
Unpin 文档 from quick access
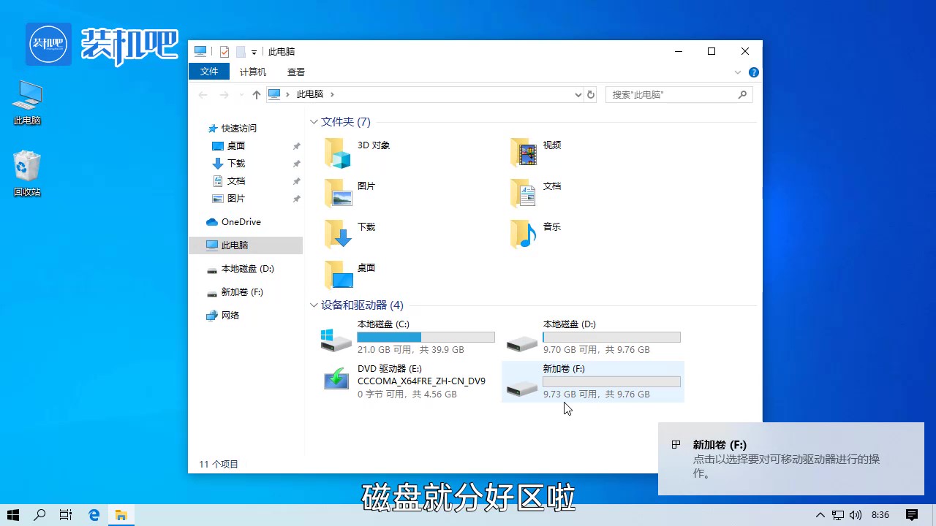coord(295,180)
